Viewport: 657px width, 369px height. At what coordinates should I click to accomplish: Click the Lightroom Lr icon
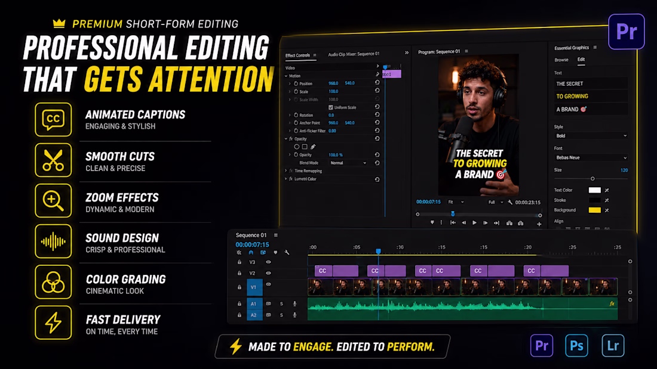pos(613,346)
